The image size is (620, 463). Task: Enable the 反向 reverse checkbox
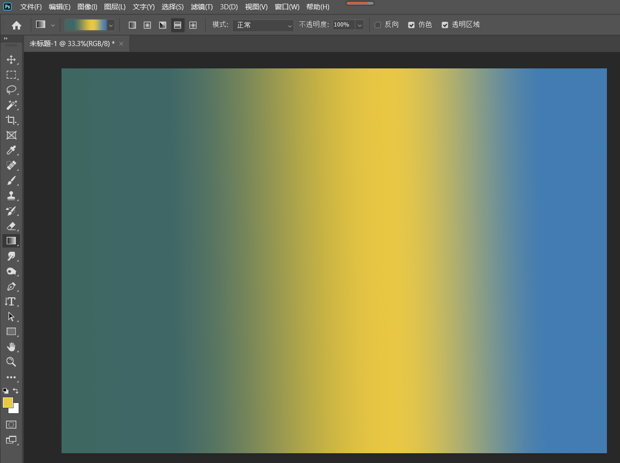click(x=378, y=25)
